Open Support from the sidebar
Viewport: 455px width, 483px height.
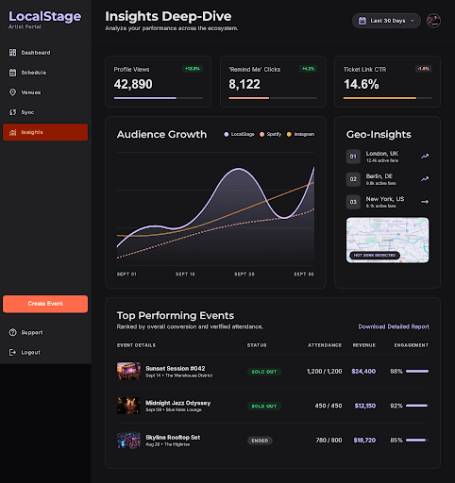45,332
